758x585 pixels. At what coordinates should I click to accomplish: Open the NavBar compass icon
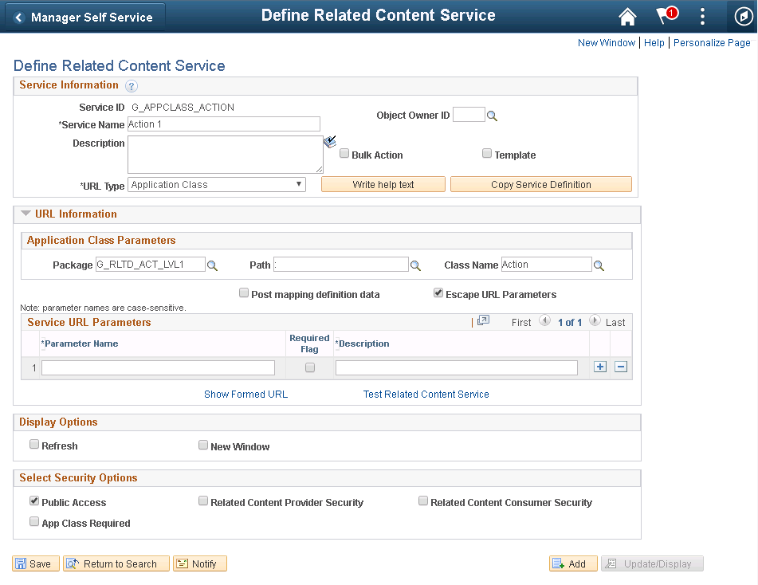(x=742, y=17)
